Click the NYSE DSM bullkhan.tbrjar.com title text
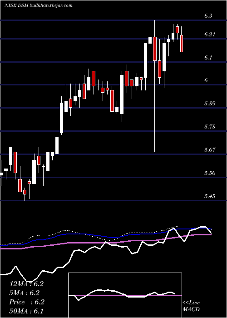 point(38,5)
